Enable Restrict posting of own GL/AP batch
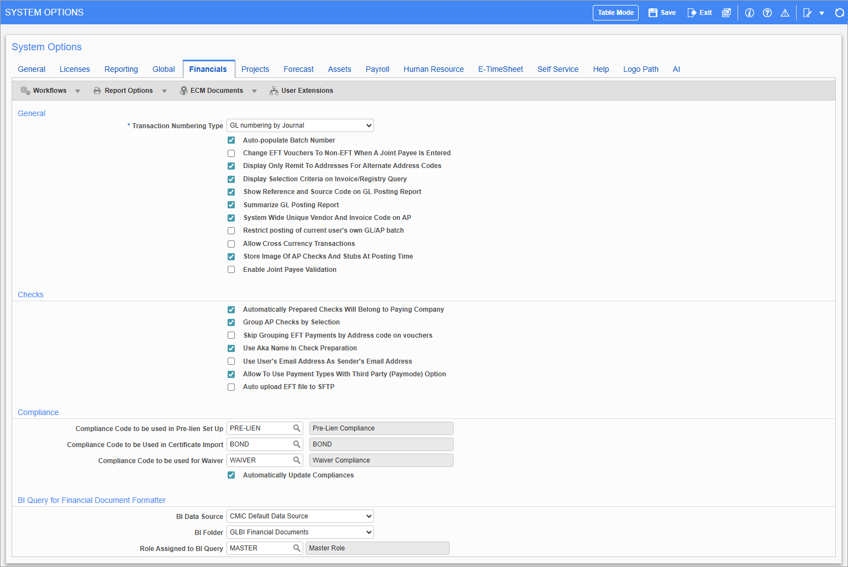 [231, 230]
